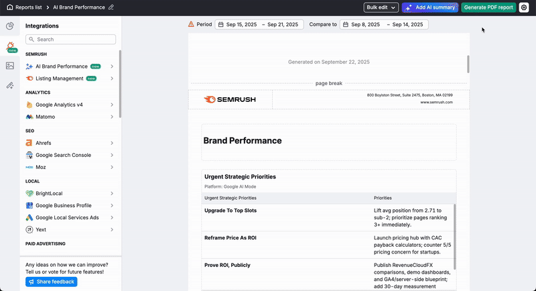Click the warning triangle next to Period
This screenshot has width=536, height=291.
tap(192, 24)
